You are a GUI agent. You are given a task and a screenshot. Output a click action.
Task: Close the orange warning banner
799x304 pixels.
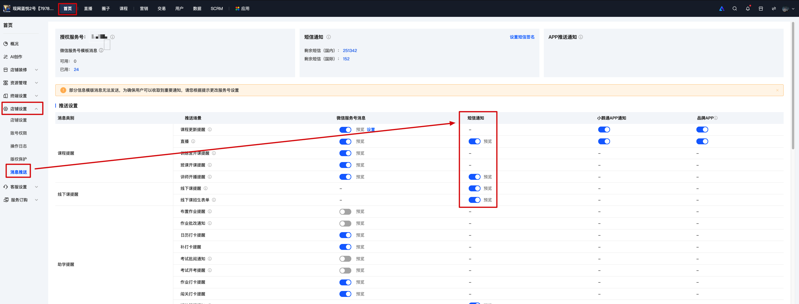[x=777, y=90]
